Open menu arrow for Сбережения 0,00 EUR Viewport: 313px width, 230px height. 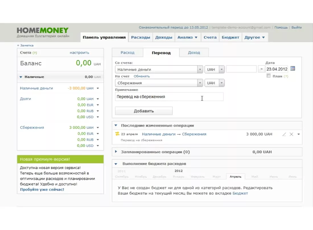coord(98,134)
